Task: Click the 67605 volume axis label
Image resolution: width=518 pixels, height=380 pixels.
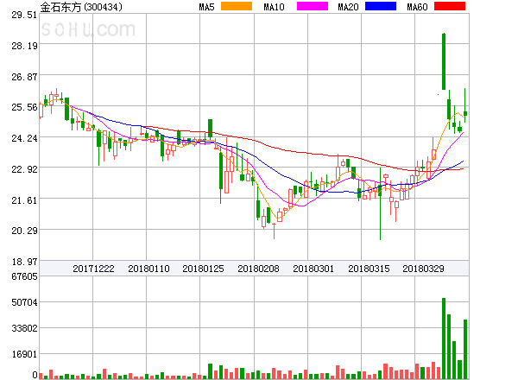Action: 24,276
